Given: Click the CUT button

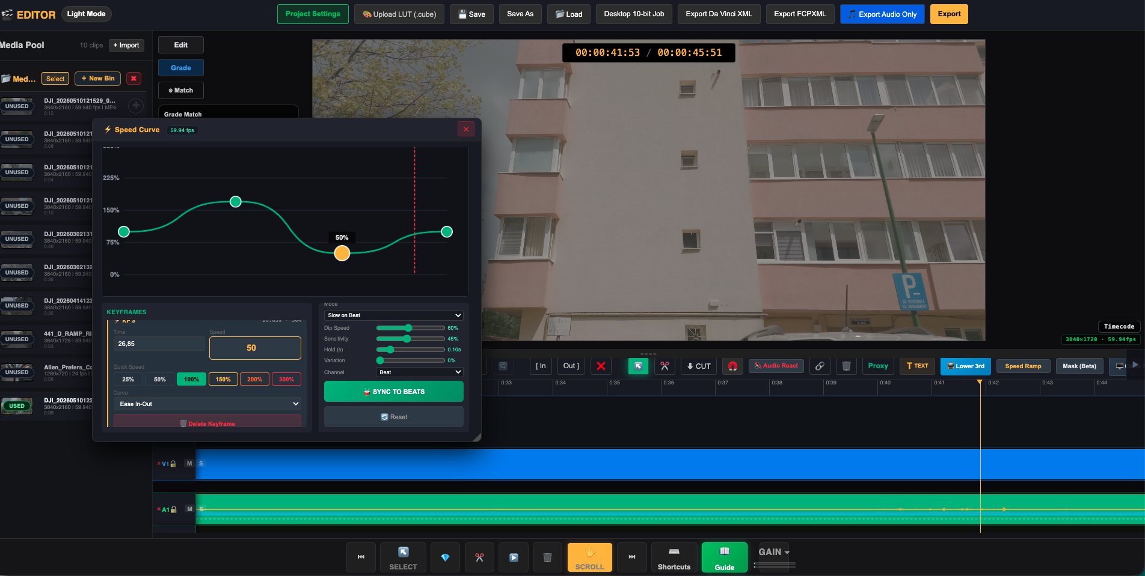Looking at the screenshot, I should click(699, 366).
